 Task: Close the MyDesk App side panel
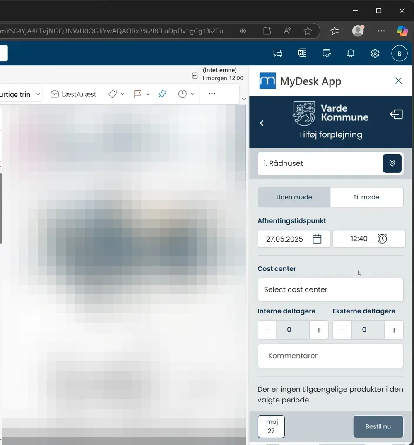(398, 81)
